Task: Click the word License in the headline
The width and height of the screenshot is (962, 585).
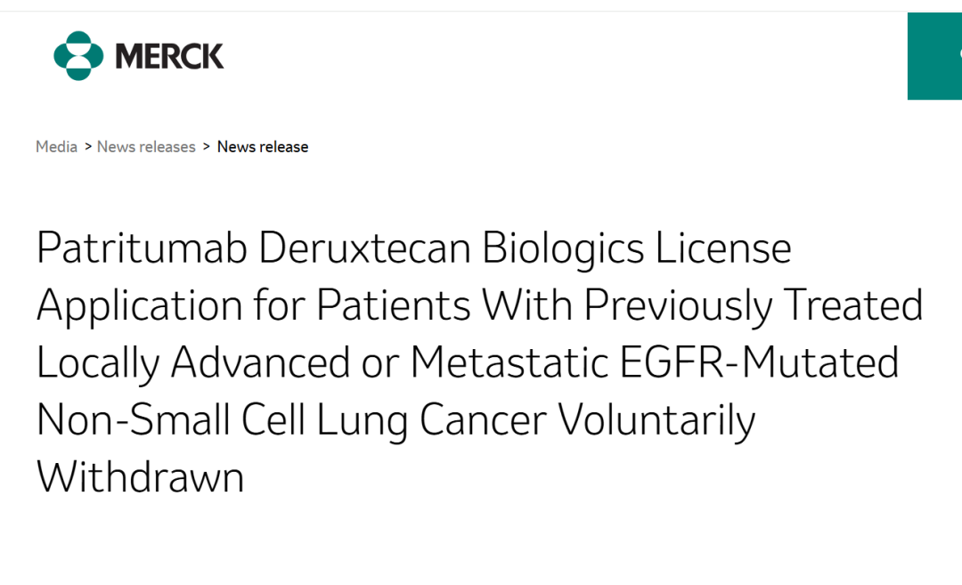Action: tap(723, 248)
